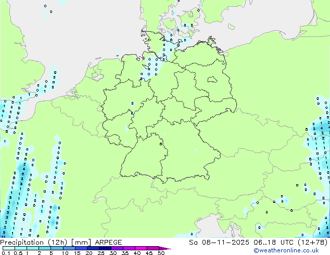The height and width of the screenshot is (255, 330).
Task: Select the 1–2 mm legend color swatch
Action: 33,248
